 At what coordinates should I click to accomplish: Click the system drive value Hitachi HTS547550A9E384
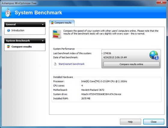tap(101, 94)
